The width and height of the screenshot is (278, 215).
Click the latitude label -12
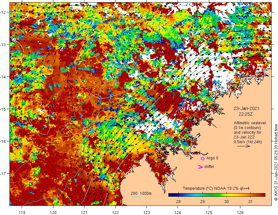point(3,12)
